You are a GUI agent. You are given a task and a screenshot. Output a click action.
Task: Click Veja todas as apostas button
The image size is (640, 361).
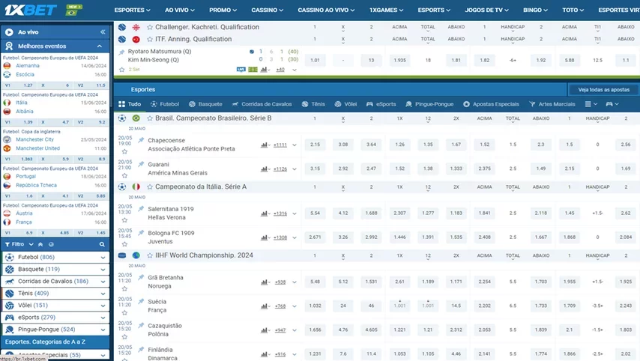tap(604, 90)
